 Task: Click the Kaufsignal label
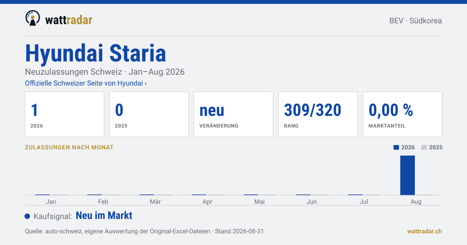tap(53, 216)
